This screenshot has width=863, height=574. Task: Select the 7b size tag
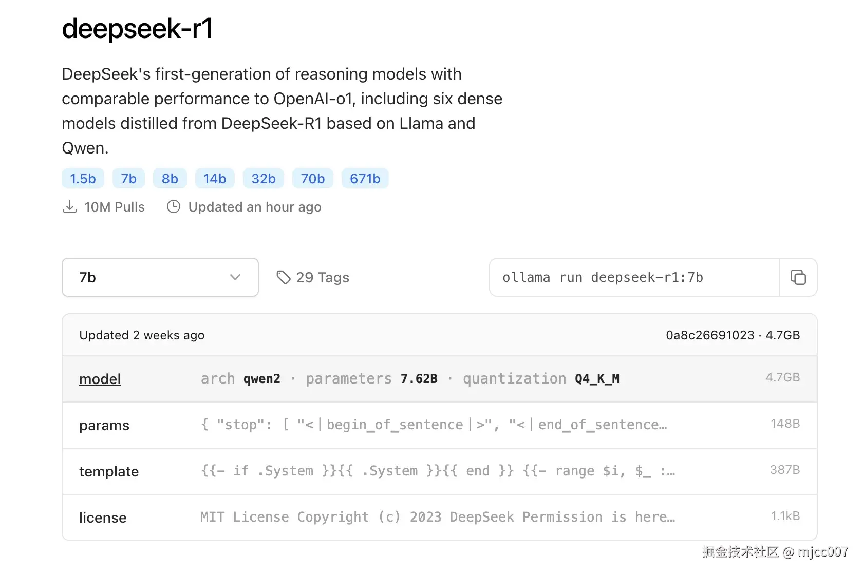(x=128, y=179)
